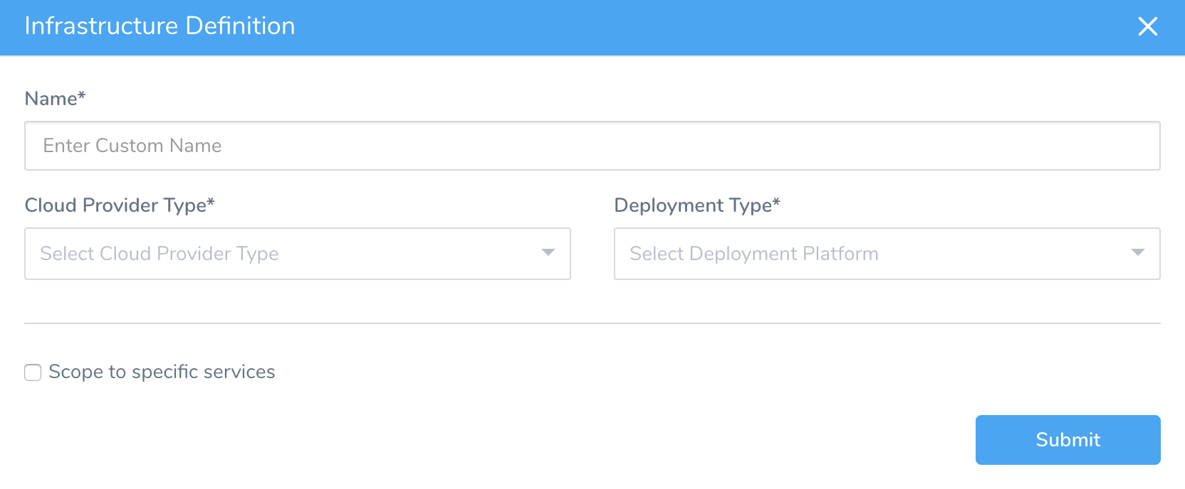Expand the Select Deployment Platform dropdown
The height and width of the screenshot is (489, 1185).
coord(887,254)
